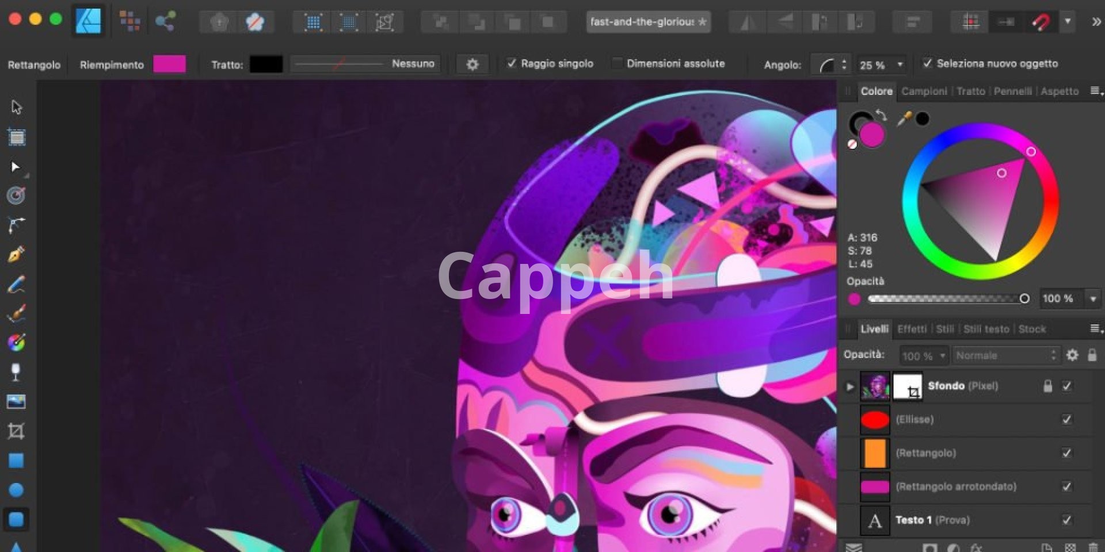Viewport: 1105px width, 552px height.
Task: Open the angle percentage 25 % dropdown
Action: pos(900,64)
